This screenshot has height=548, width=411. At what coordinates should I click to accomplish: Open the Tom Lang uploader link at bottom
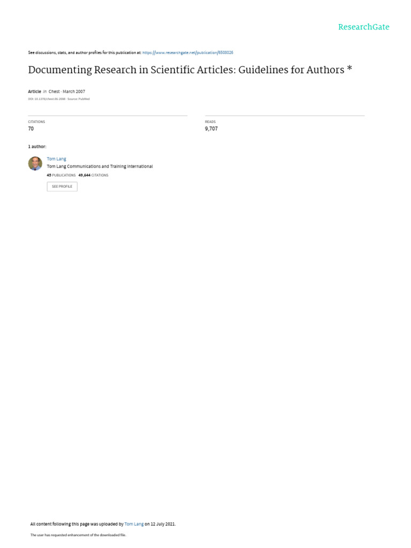pyautogui.click(x=134, y=524)
